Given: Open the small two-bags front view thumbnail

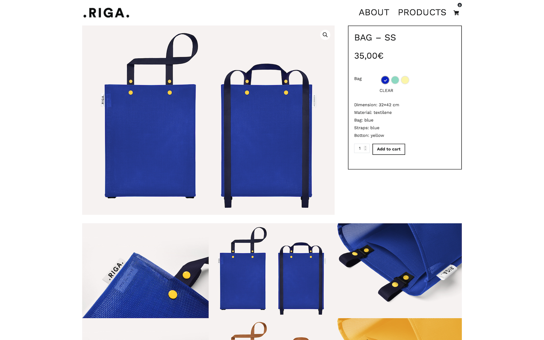Looking at the screenshot, I should 272,271.
